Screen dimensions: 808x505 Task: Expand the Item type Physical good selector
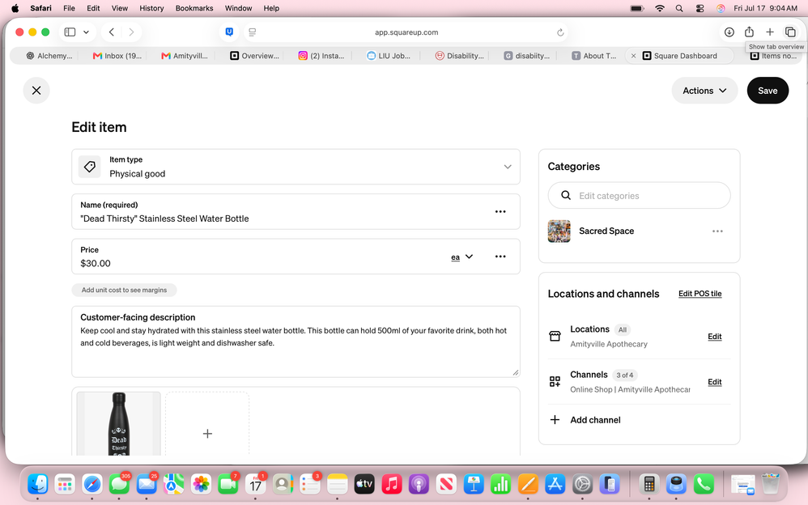point(296,167)
